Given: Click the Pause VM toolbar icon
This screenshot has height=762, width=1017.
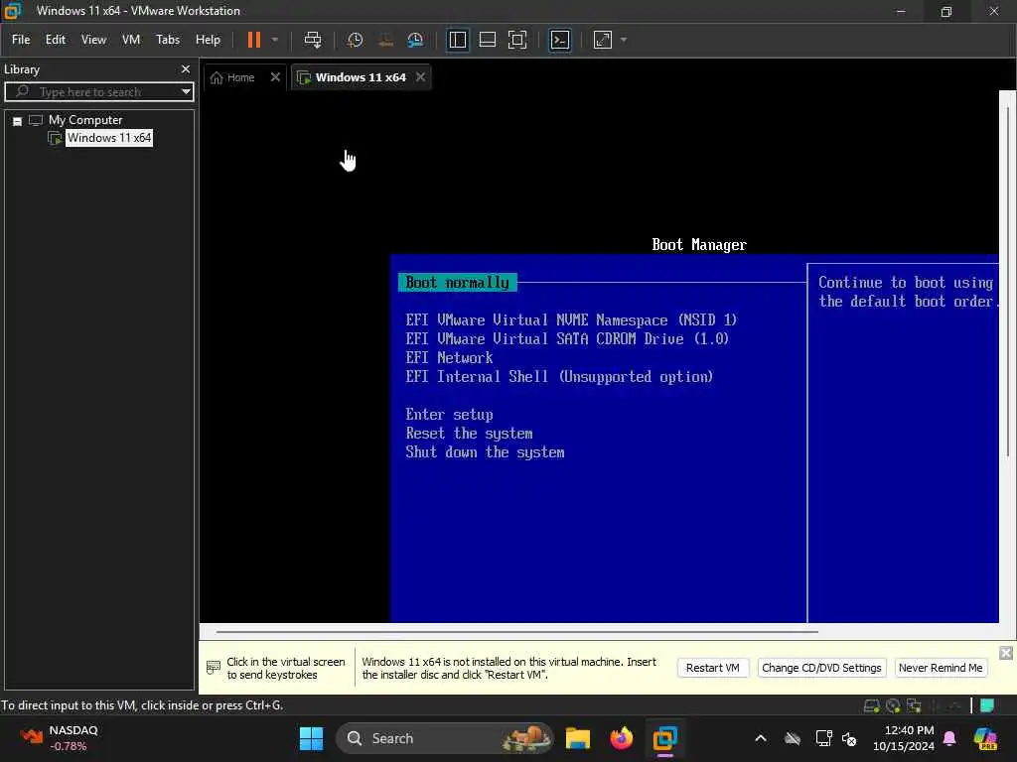Looking at the screenshot, I should click(x=253, y=40).
